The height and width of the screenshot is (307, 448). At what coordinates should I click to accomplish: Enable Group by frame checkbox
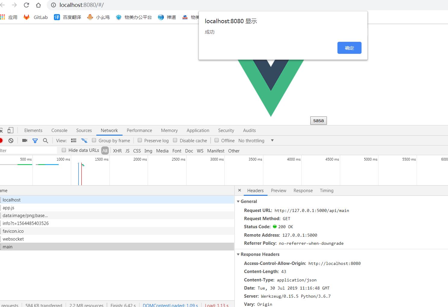[94, 140]
